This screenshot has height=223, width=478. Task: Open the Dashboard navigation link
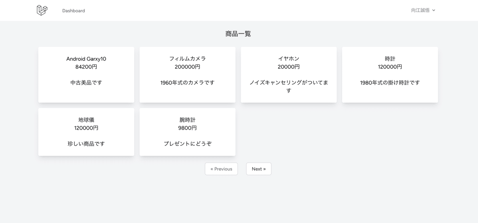(74, 11)
